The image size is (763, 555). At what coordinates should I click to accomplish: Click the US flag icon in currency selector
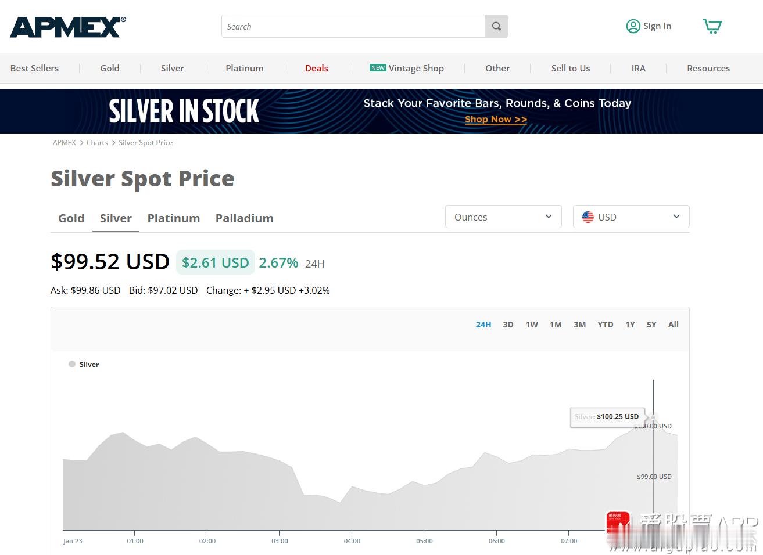point(588,217)
